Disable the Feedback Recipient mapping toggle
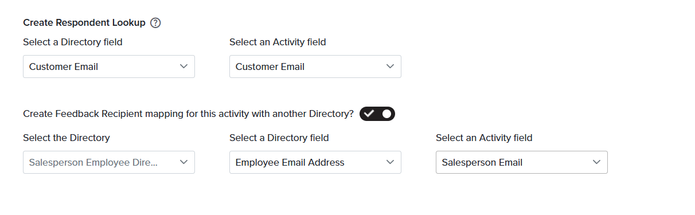The height and width of the screenshot is (215, 695). 377,114
